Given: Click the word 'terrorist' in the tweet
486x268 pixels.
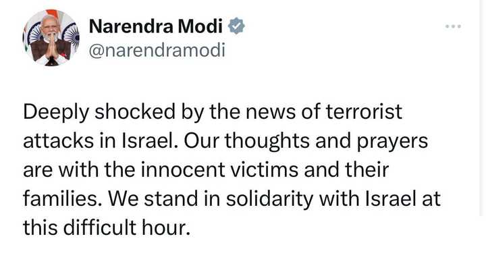Looking at the screenshot, I should pyautogui.click(x=364, y=111).
